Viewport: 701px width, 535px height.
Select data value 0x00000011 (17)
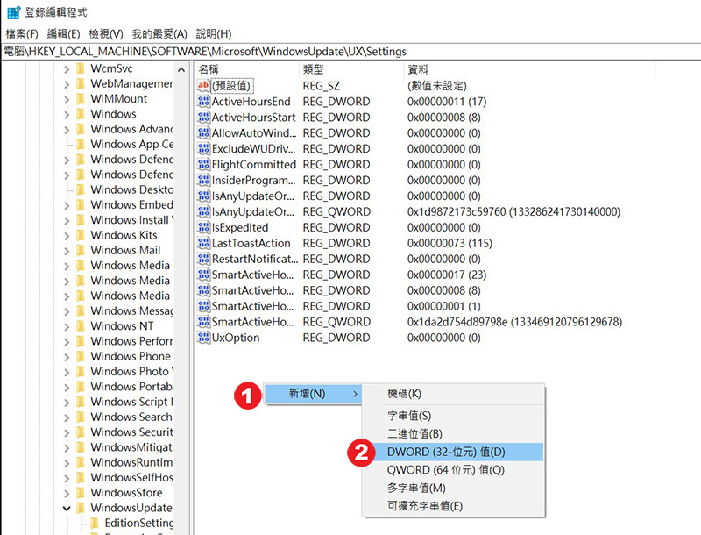click(447, 102)
